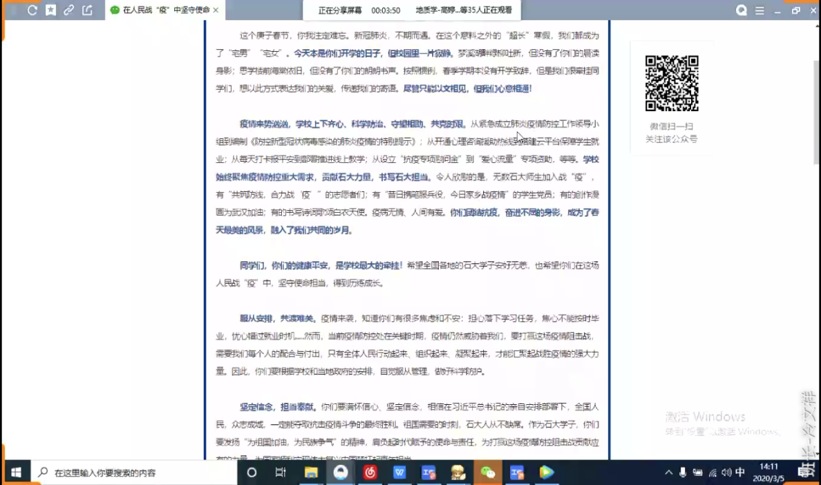The width and height of the screenshot is (821, 485).
Task: Open Cortana circle icon on the taskbar
Action: 252,473
